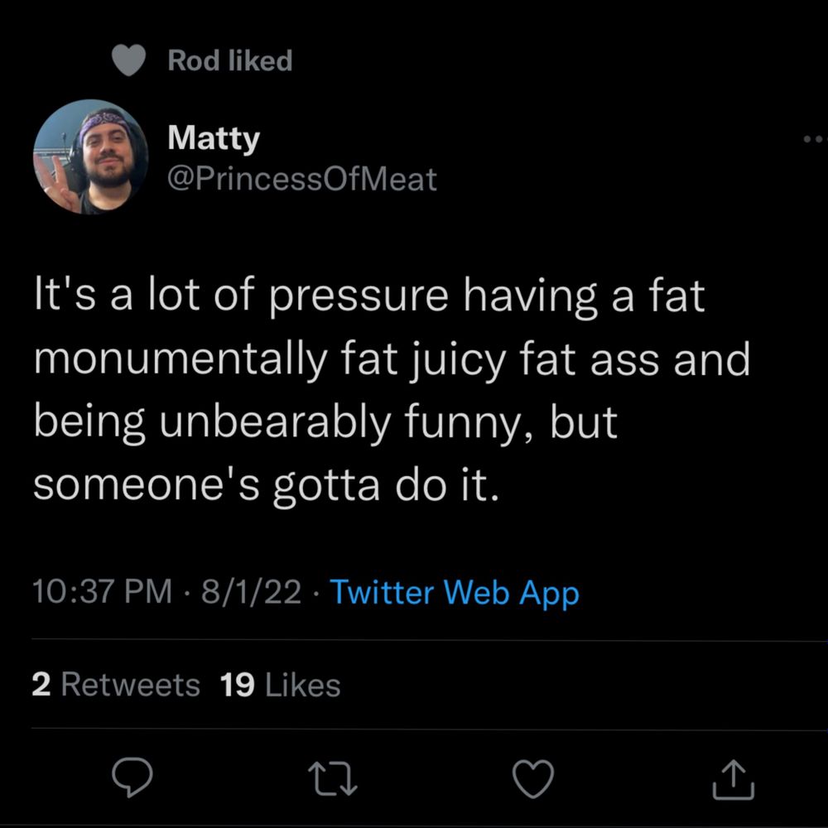Screen dimensions: 828x828
Task: Open the @PrincessOfMeat handle
Action: tap(302, 179)
